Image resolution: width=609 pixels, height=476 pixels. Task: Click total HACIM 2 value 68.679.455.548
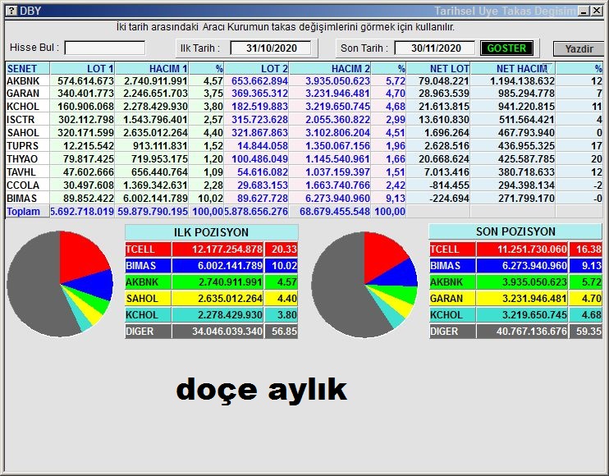[335, 212]
